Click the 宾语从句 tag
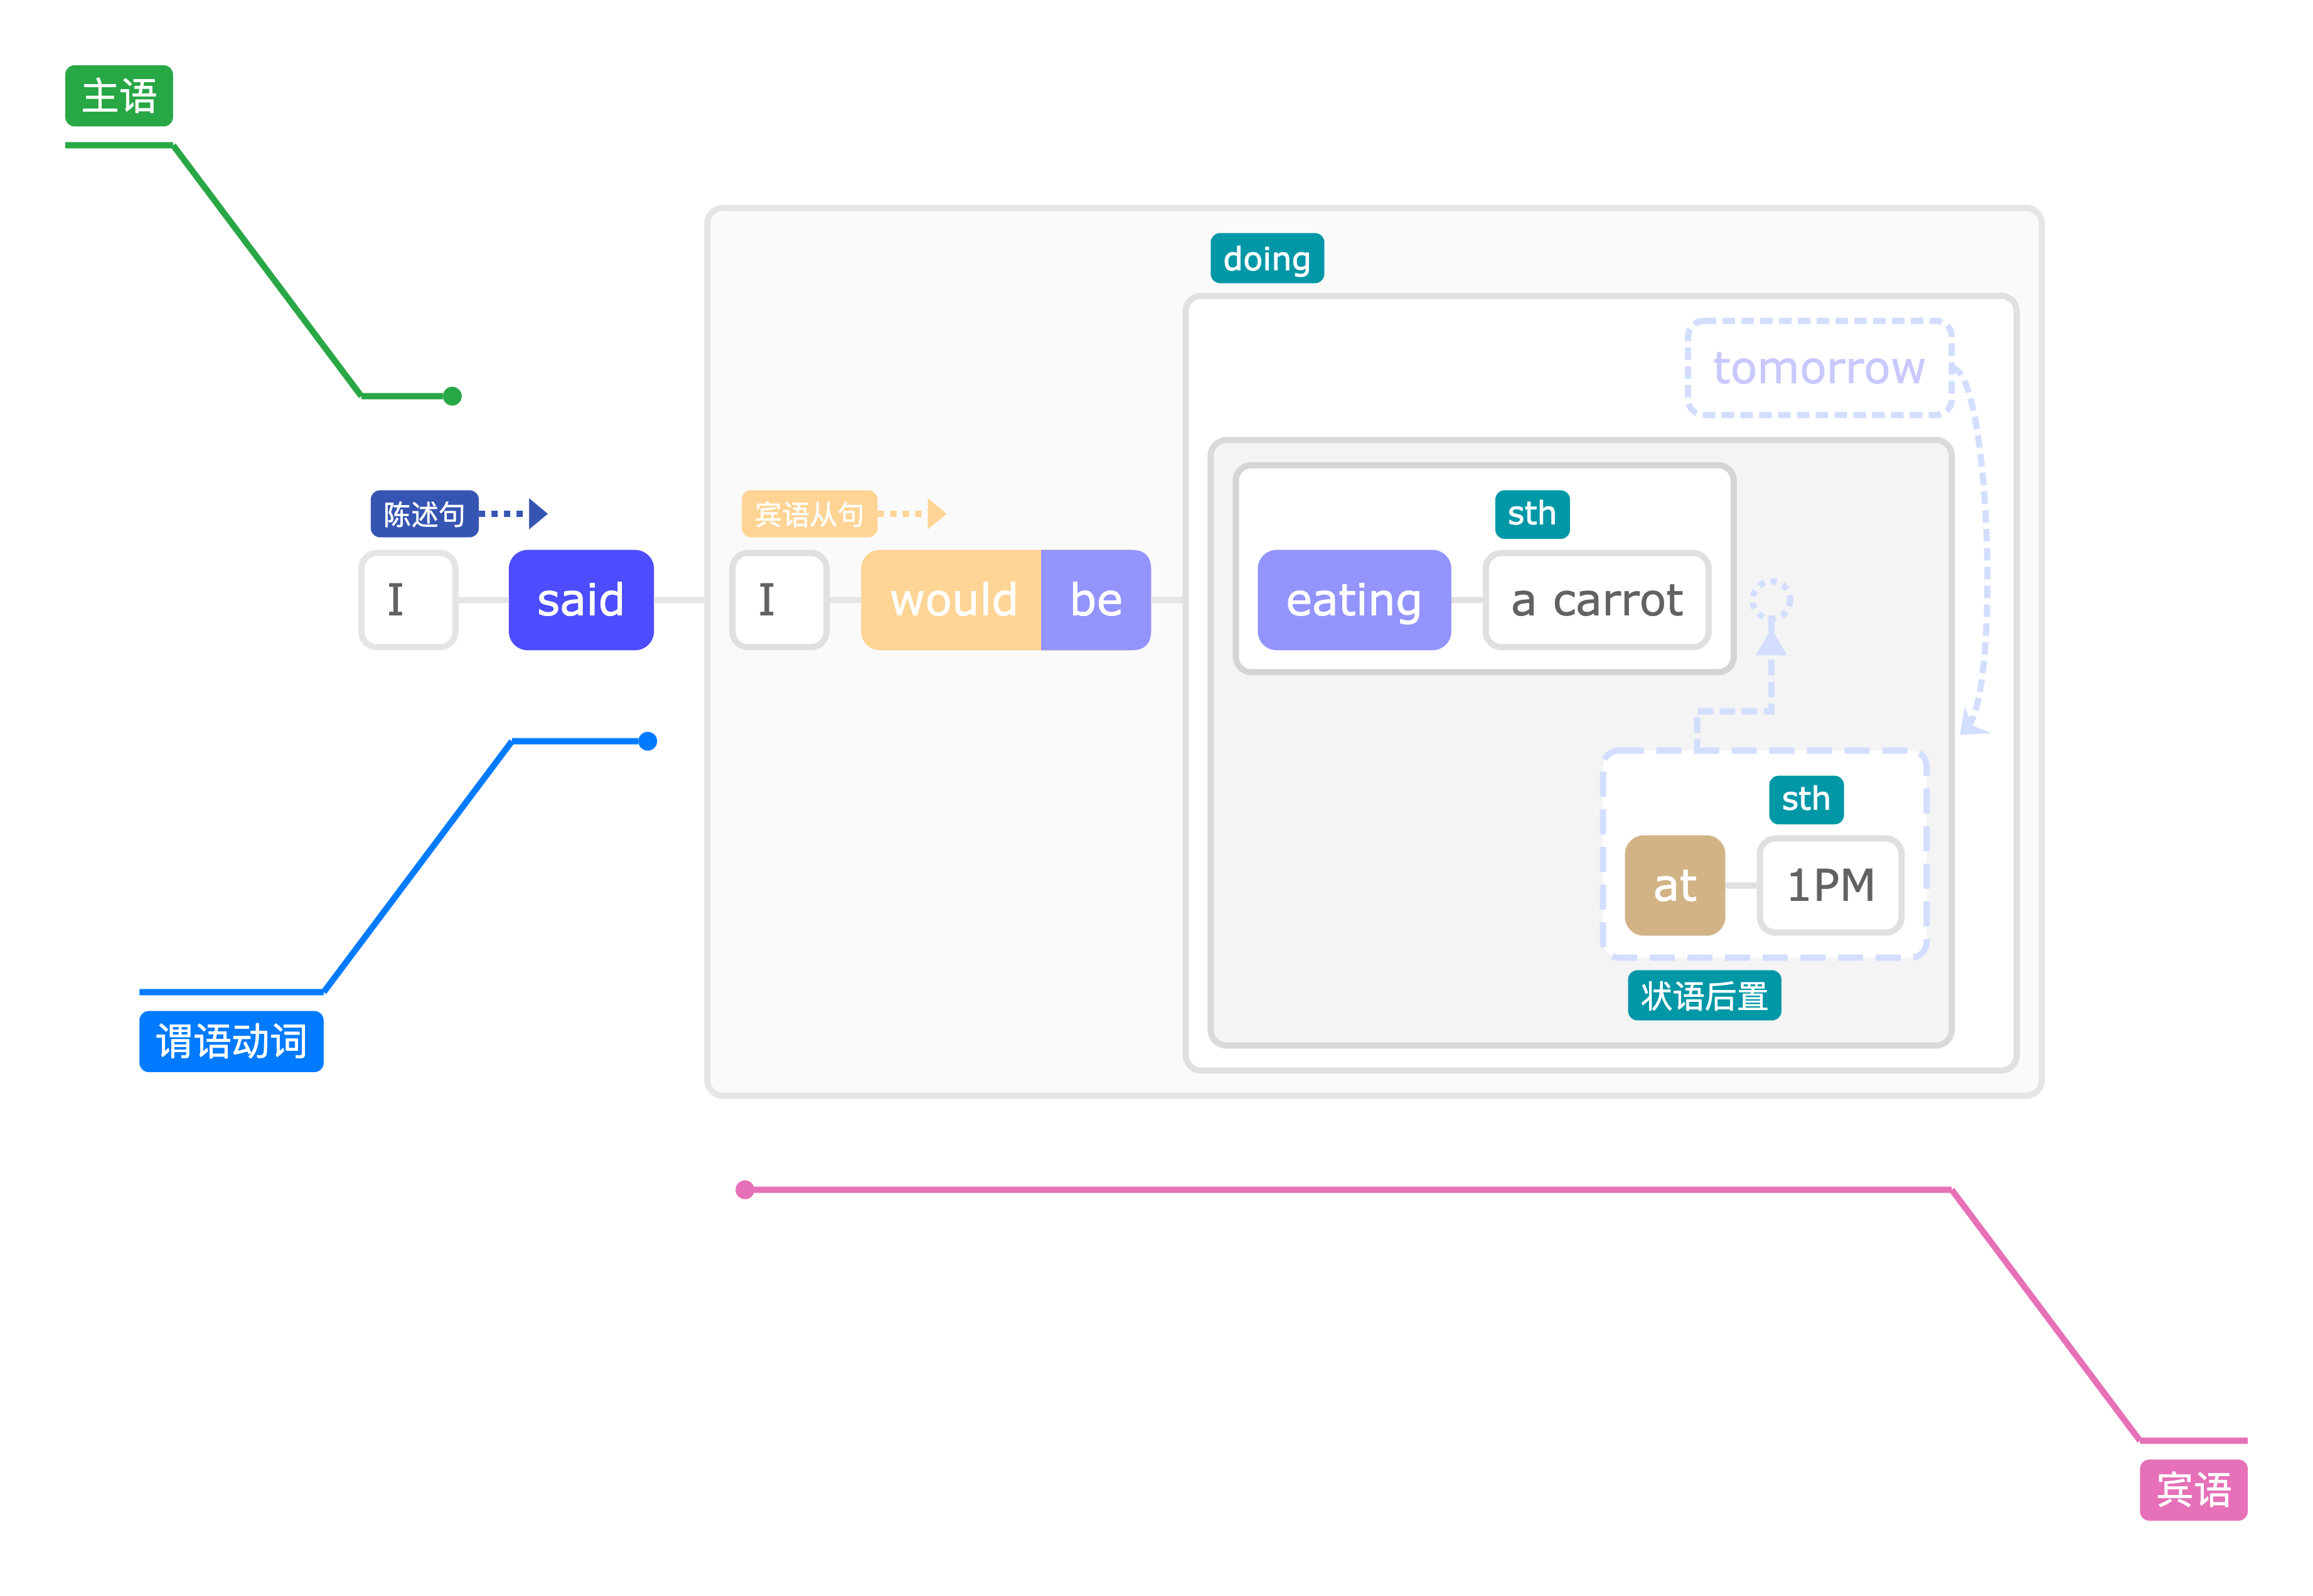 pyautogui.click(x=808, y=514)
